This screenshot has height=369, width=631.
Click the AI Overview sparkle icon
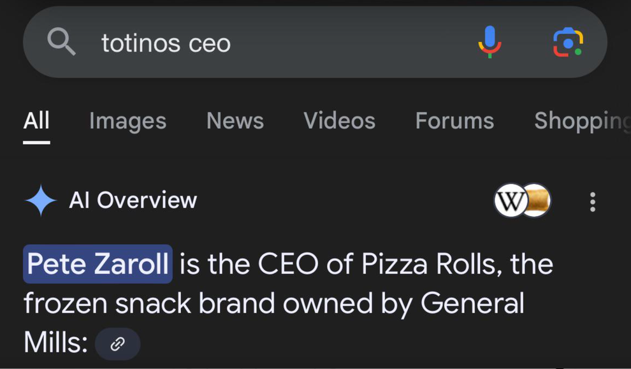coord(41,200)
